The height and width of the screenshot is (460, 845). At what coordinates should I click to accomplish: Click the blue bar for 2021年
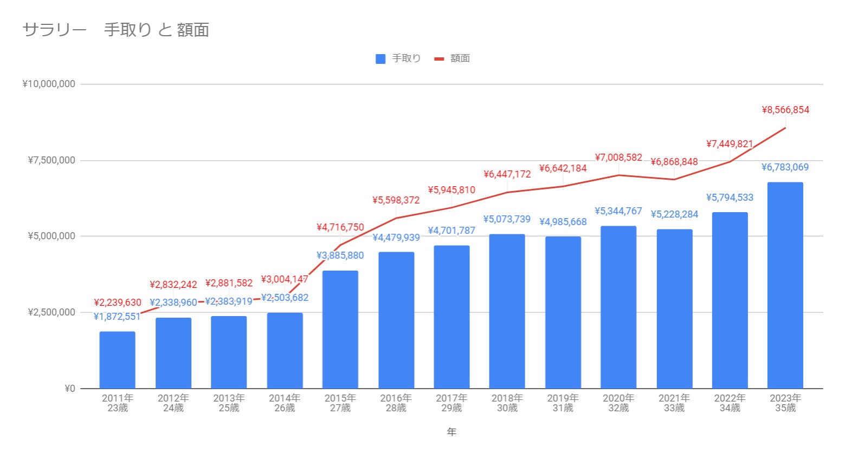(x=674, y=309)
